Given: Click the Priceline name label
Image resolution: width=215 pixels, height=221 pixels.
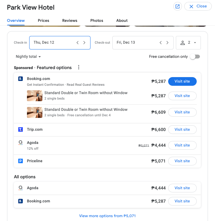Looking at the screenshot, I should pyautogui.click(x=35, y=161).
